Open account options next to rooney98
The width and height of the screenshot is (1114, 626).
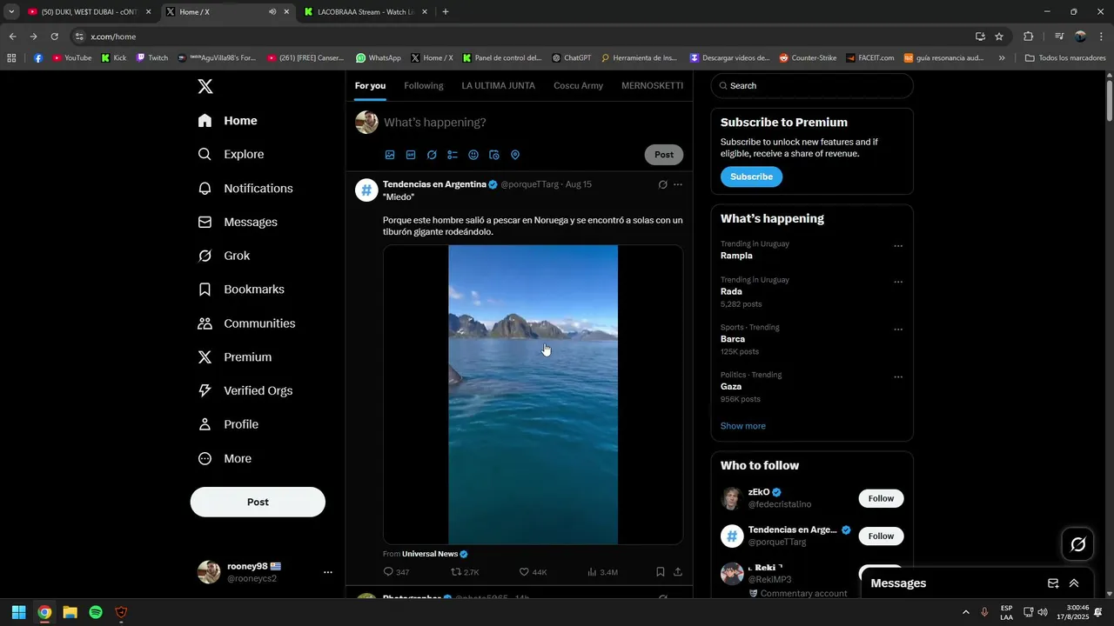pyautogui.click(x=328, y=572)
